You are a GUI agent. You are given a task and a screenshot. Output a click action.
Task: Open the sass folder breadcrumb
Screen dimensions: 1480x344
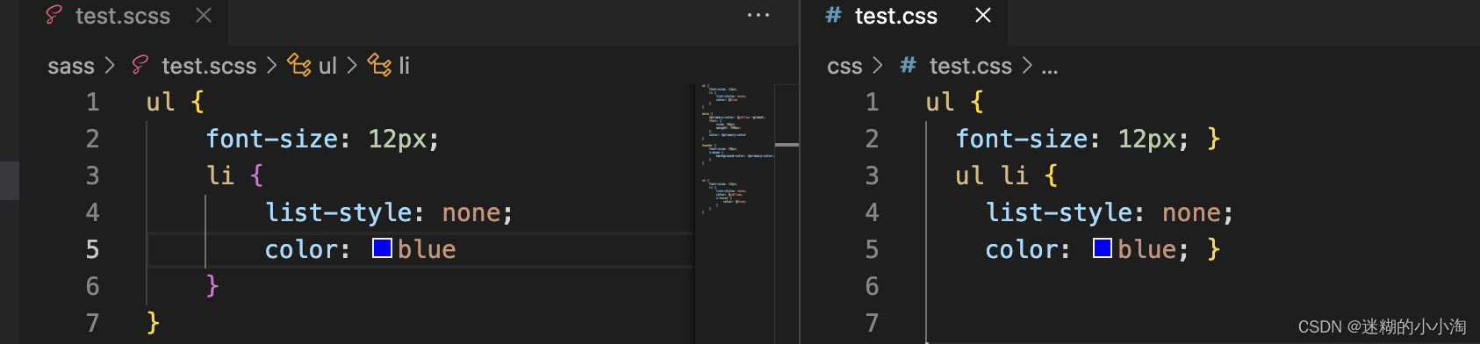click(71, 66)
